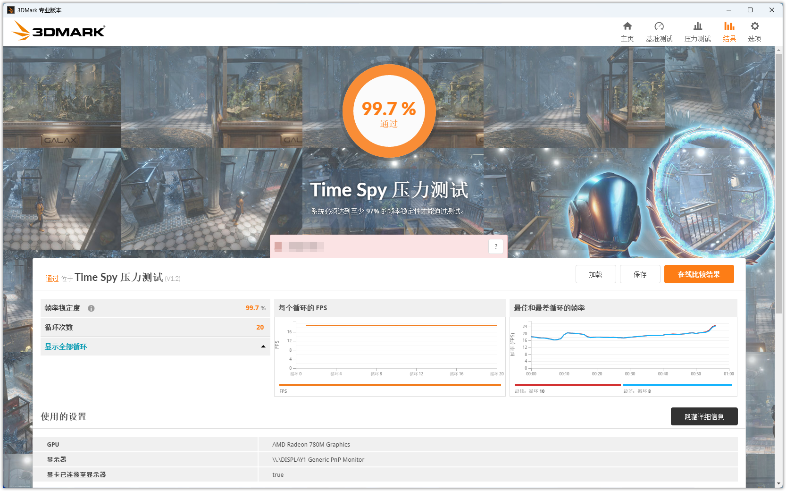This screenshot has height=491, width=786.
Task: Open the Results (结果) chart icon
Action: click(x=729, y=26)
